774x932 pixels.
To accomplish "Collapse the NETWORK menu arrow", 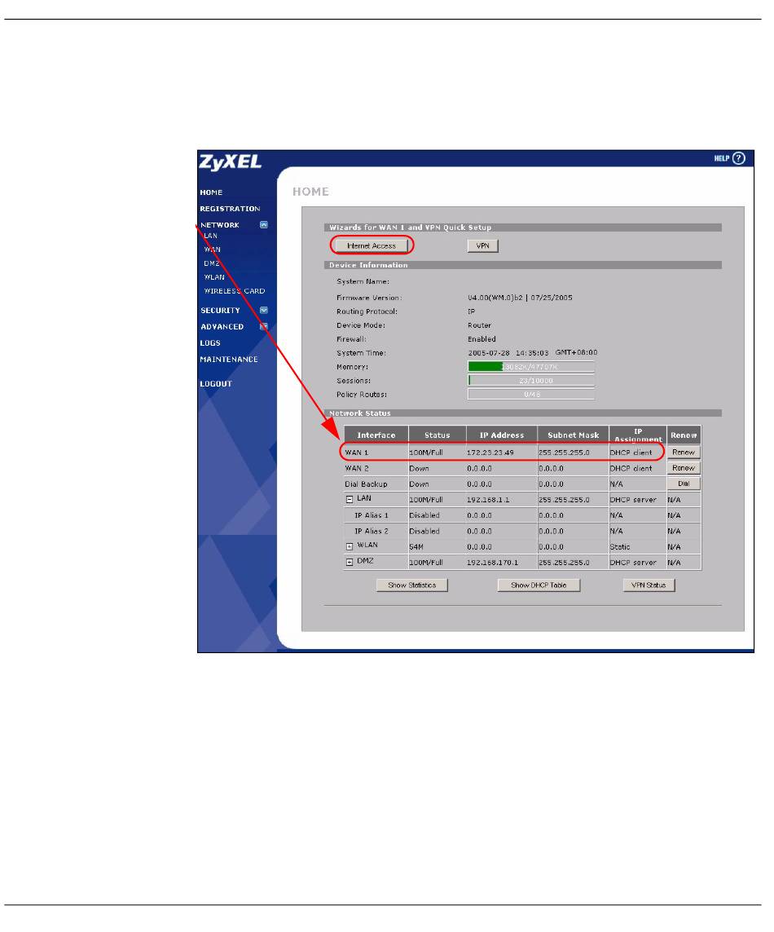I will point(264,225).
